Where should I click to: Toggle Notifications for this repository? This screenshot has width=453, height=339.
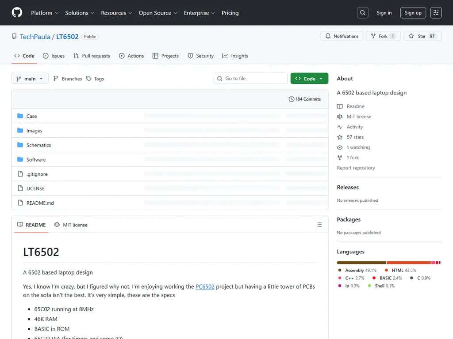pyautogui.click(x=342, y=36)
